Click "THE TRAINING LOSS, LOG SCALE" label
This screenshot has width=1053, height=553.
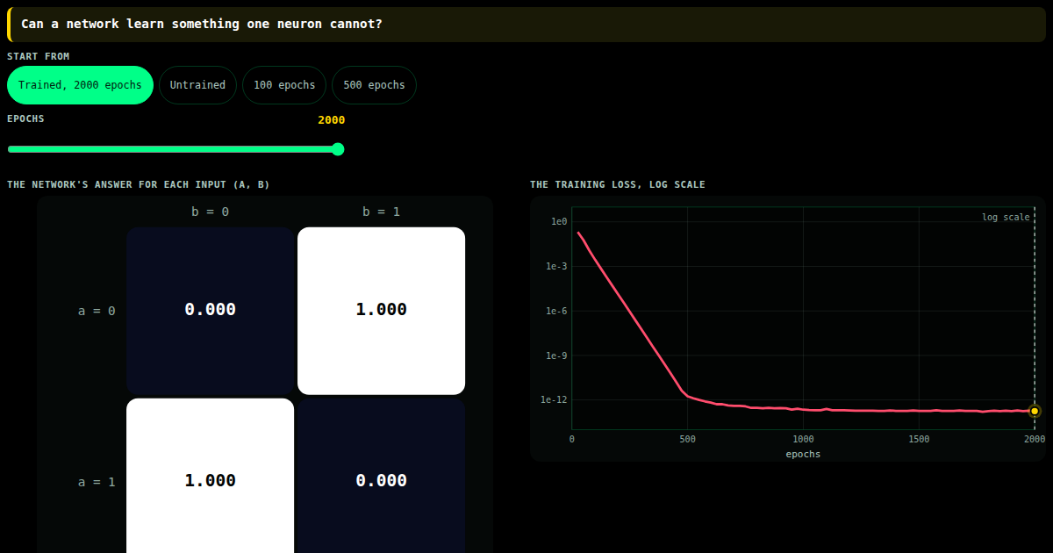[618, 184]
